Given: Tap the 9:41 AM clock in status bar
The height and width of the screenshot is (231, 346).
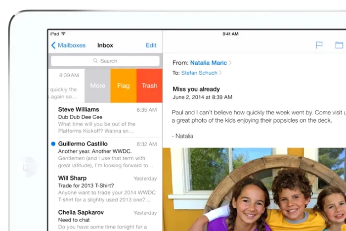Looking at the screenshot, I should 230,34.
